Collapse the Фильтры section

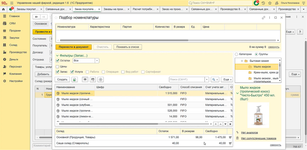[57, 55]
